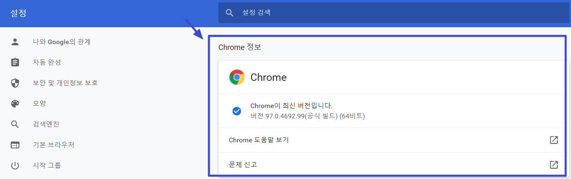Open 문제 신고 link row
This screenshot has width=571, height=179.
click(x=393, y=165)
